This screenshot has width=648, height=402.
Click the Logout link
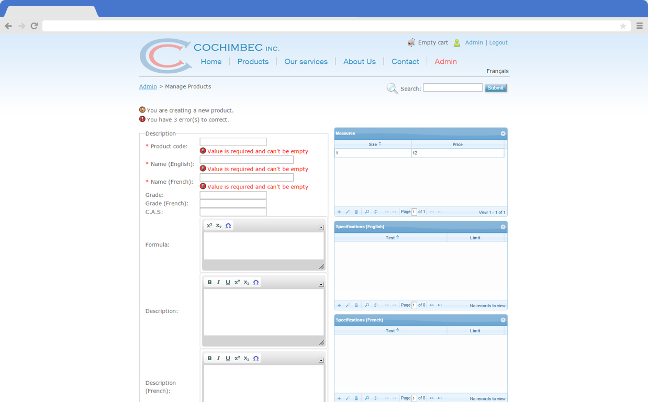pyautogui.click(x=498, y=42)
